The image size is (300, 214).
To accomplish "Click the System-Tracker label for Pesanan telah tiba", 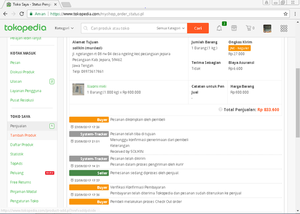I will click(x=89, y=134).
